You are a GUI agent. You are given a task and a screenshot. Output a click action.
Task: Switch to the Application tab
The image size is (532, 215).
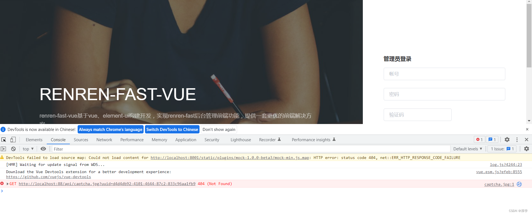click(x=186, y=140)
